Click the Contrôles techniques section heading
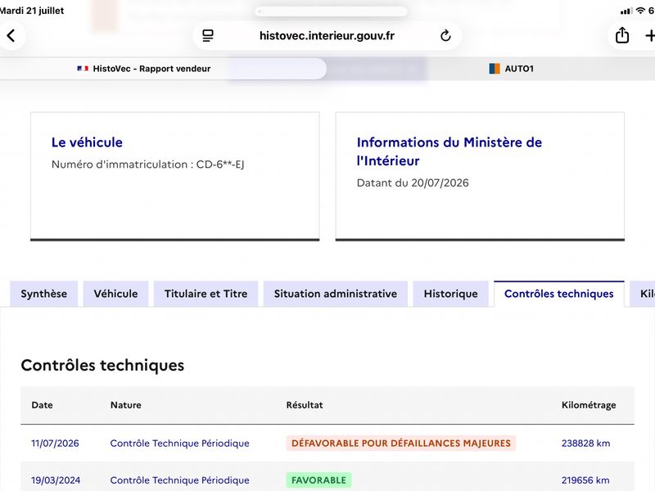This screenshot has height=491, width=655. (x=102, y=365)
